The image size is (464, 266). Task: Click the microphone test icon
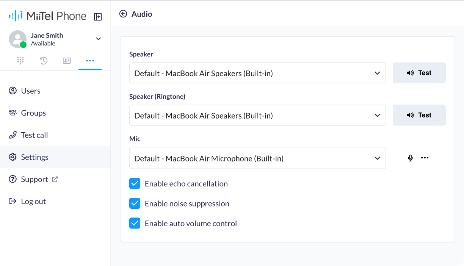[x=410, y=158]
